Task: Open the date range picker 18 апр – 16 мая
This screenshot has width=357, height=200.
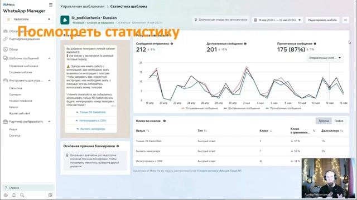Action: tap(278, 20)
